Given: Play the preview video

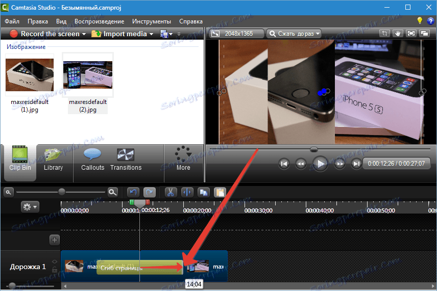Looking at the screenshot, I should [x=320, y=164].
